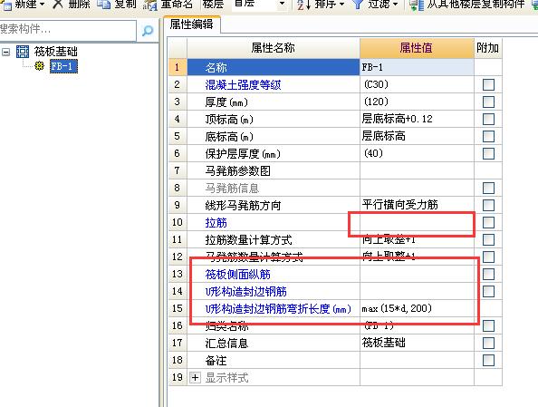Tick the 混凝土强度等级 附加 checkbox
Image resolution: width=538 pixels, height=407 pixels.
(488, 84)
